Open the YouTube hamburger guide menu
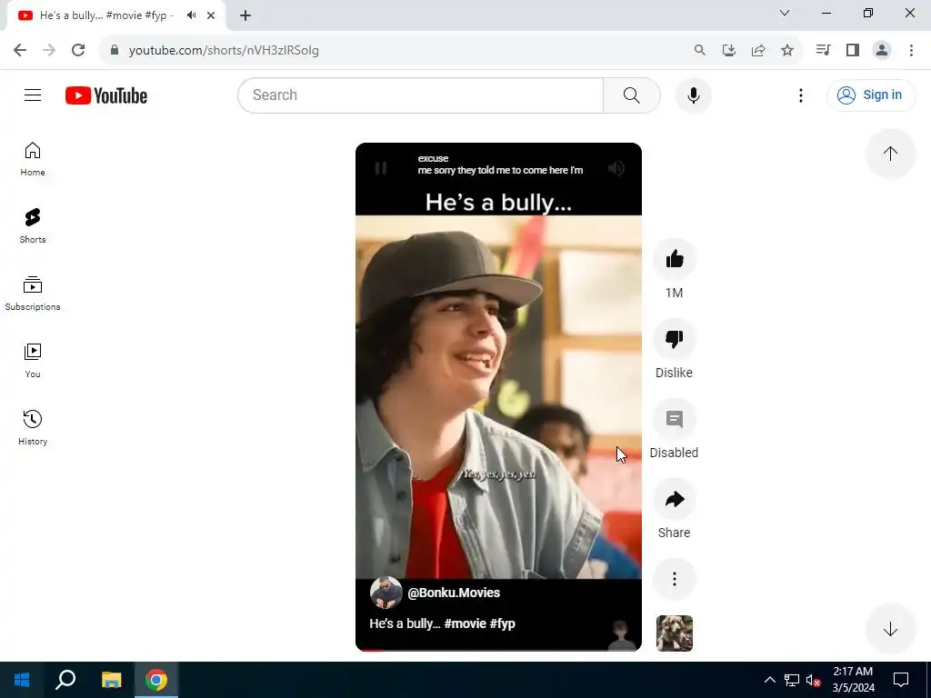 [33, 95]
